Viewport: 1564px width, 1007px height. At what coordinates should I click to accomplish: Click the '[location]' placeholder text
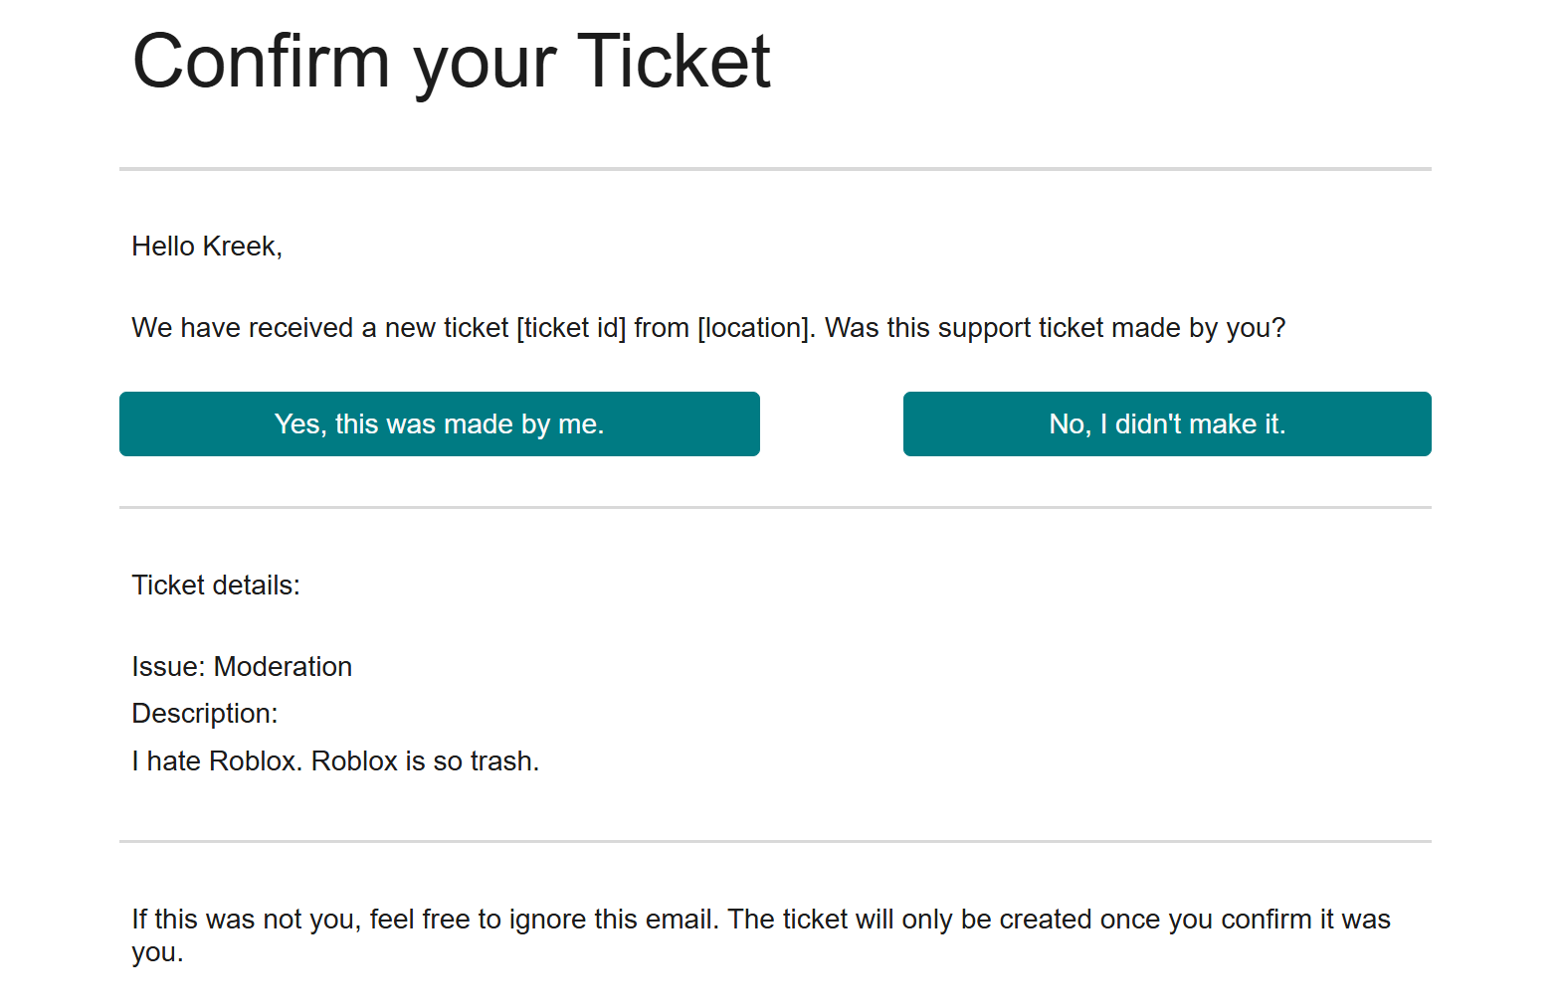pyautogui.click(x=756, y=328)
